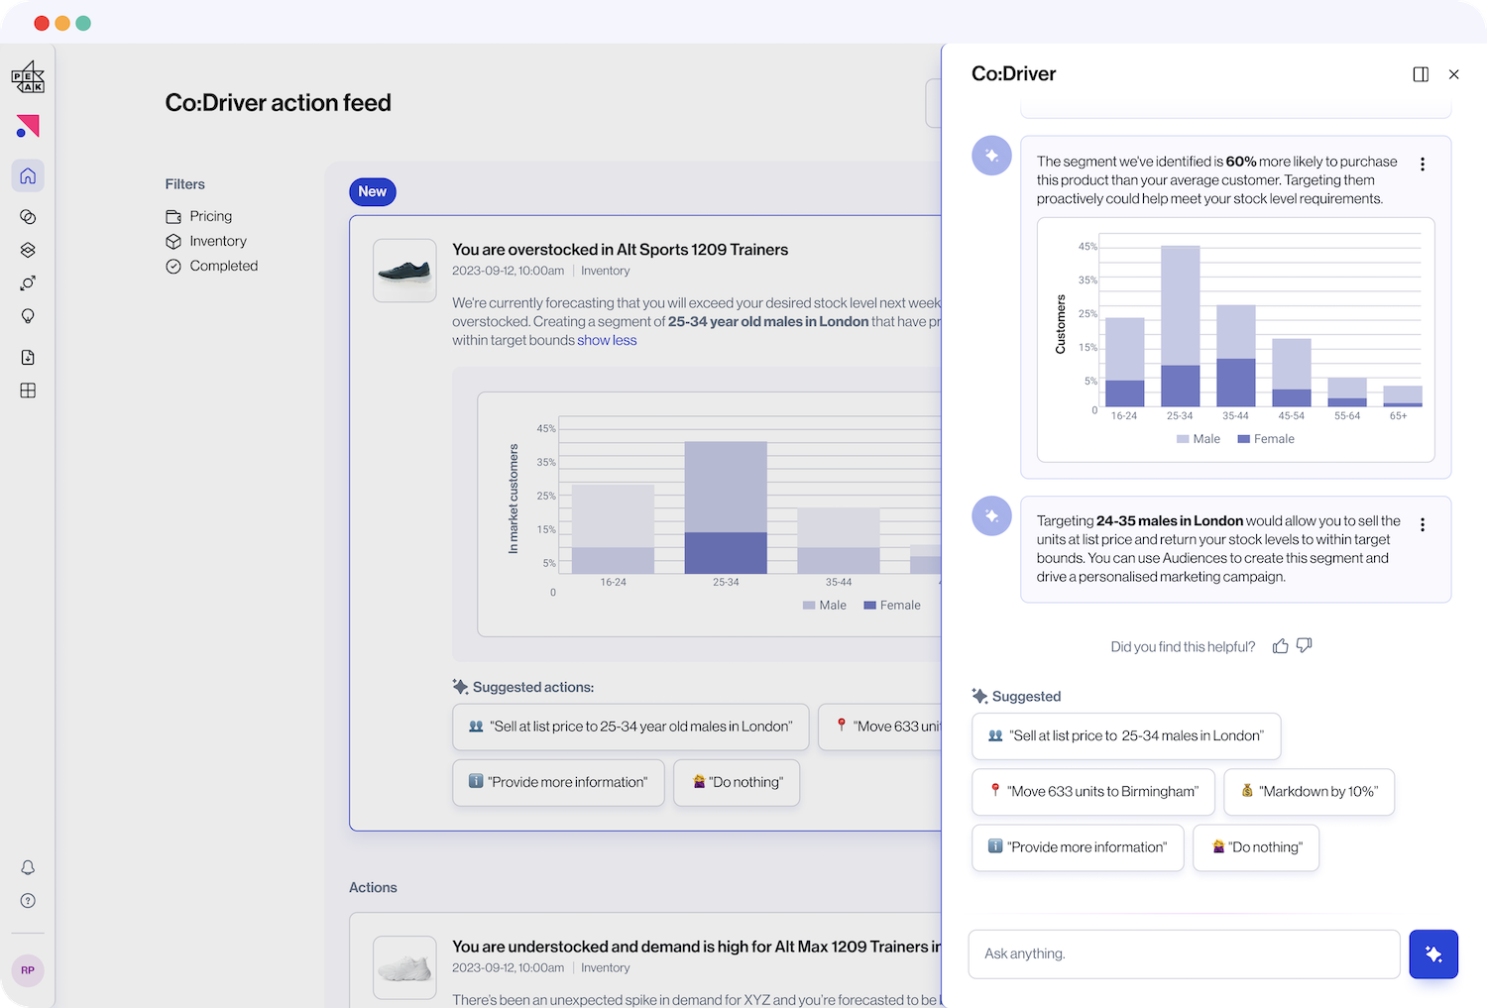Filter the feed by Completed

(212, 266)
